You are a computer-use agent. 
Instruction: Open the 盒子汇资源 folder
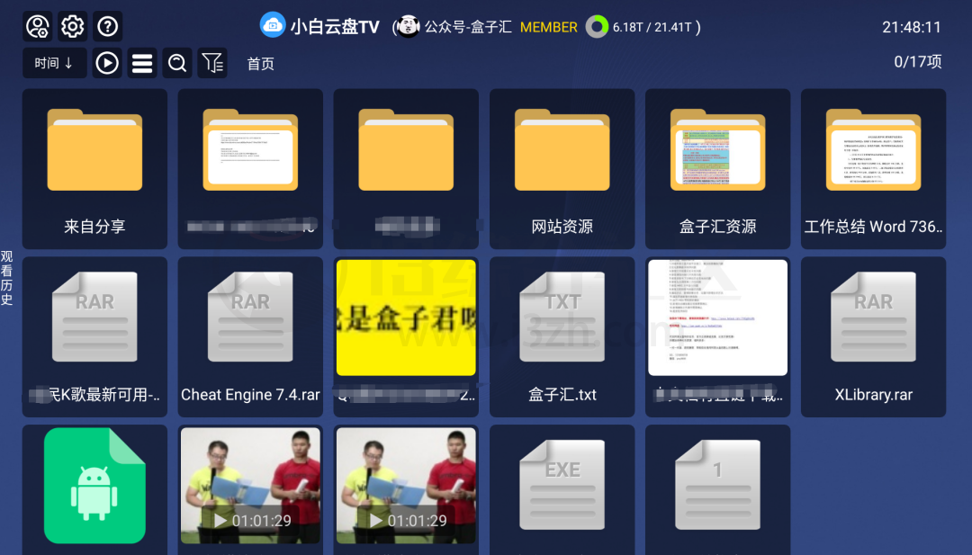coord(718,168)
